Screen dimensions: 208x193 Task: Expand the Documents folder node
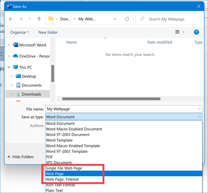[12, 85]
